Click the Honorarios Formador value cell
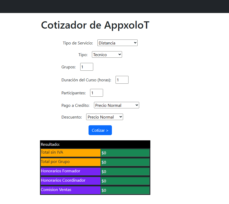The width and height of the screenshot is (229, 204). coord(125,172)
